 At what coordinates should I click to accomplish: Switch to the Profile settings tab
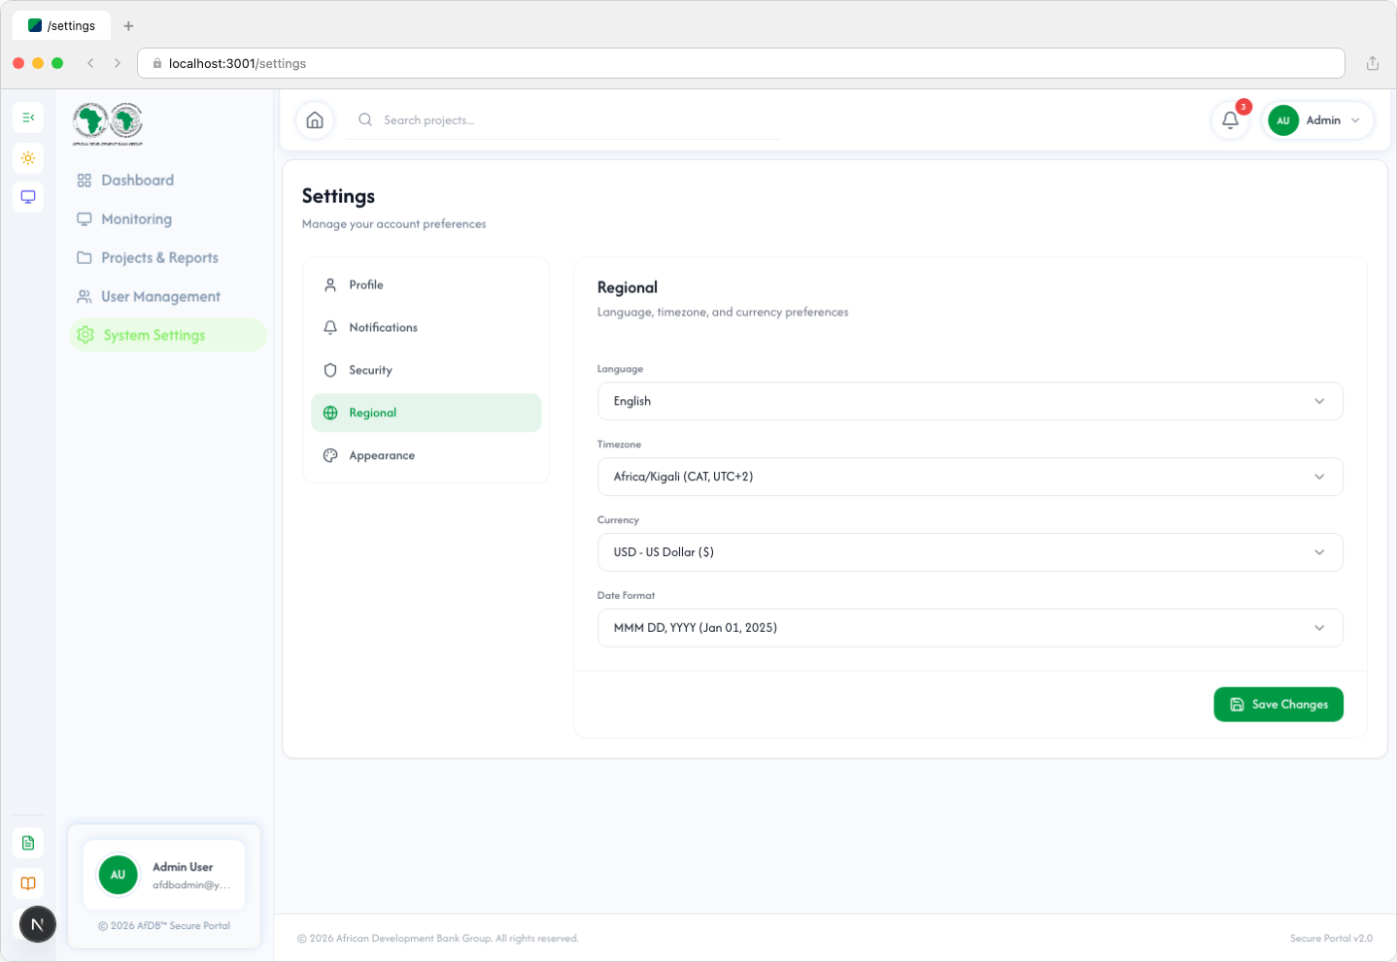coord(426,285)
